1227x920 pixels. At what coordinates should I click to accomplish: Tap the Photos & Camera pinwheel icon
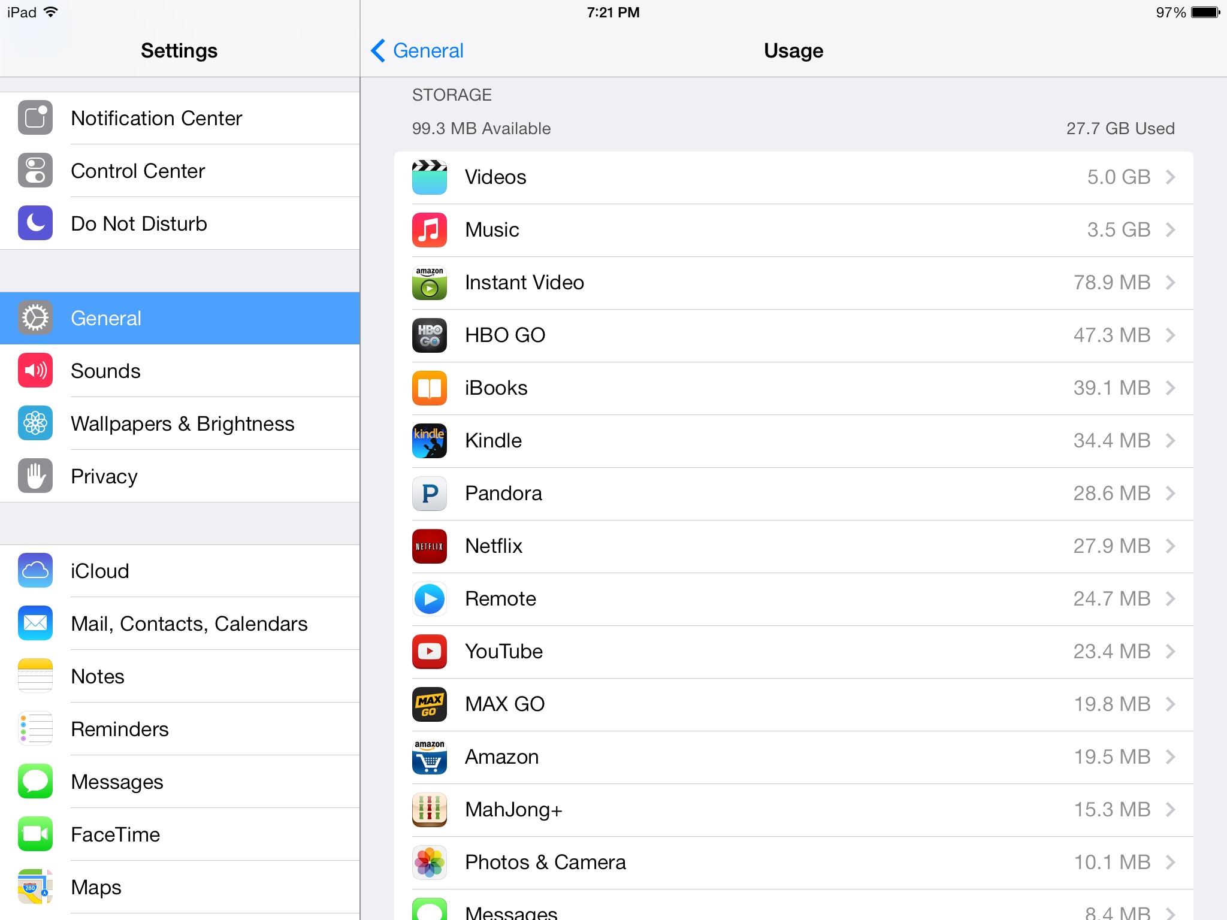coord(430,862)
